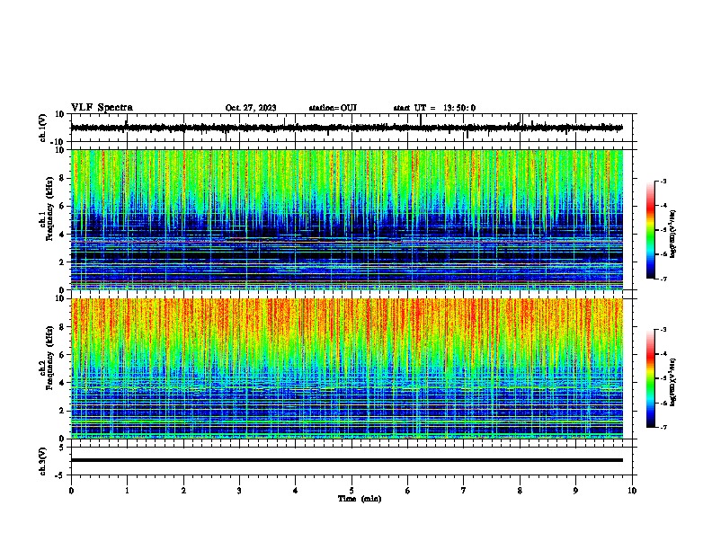Select the "start UT = 13:50:0" text
The width and height of the screenshot is (712, 550).
tap(434, 108)
